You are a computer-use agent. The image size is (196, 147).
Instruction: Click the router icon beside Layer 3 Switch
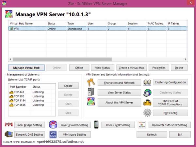pyautogui.click(x=53, y=125)
